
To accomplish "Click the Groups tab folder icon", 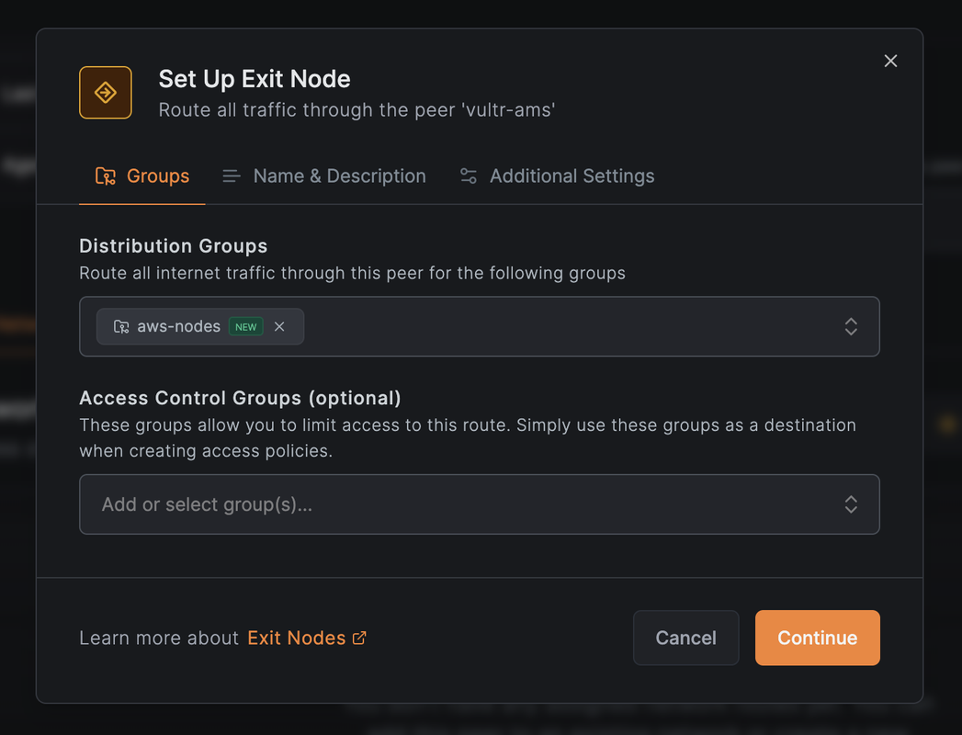I will click(106, 176).
